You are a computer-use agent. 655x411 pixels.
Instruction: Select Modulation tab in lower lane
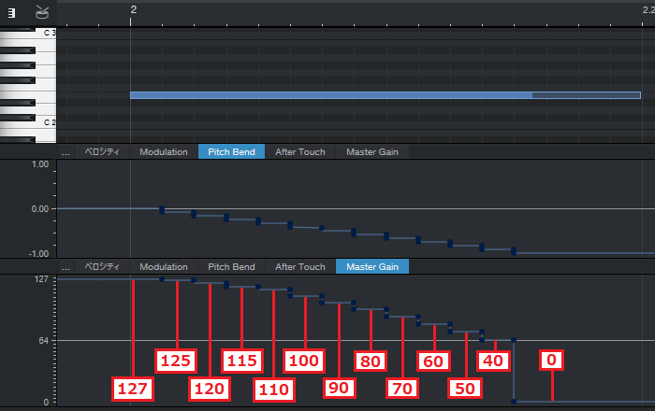click(164, 266)
